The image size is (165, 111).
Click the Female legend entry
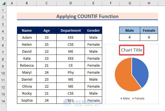pyautogui.click(x=138, y=98)
